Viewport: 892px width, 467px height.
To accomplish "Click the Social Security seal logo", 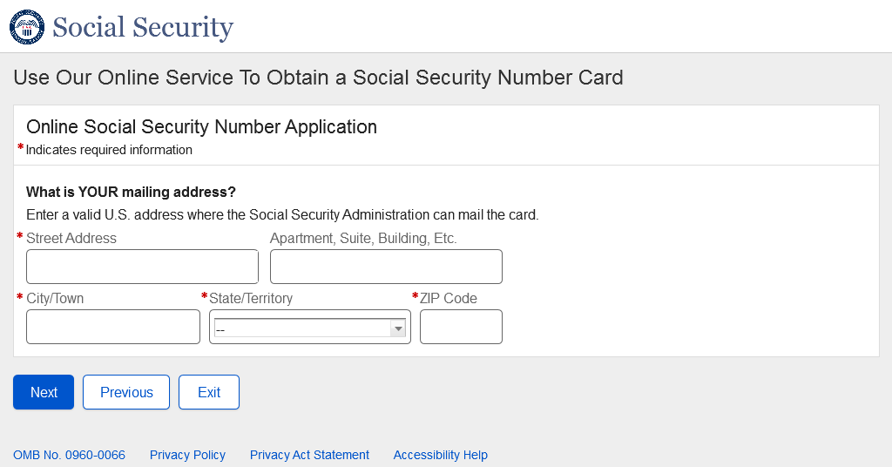I will point(26,27).
